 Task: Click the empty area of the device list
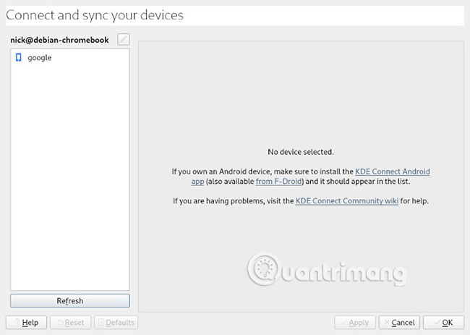pos(70,177)
